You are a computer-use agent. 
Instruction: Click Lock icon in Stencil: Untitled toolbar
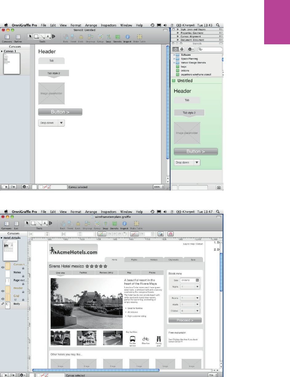pyautogui.click(x=81, y=36)
